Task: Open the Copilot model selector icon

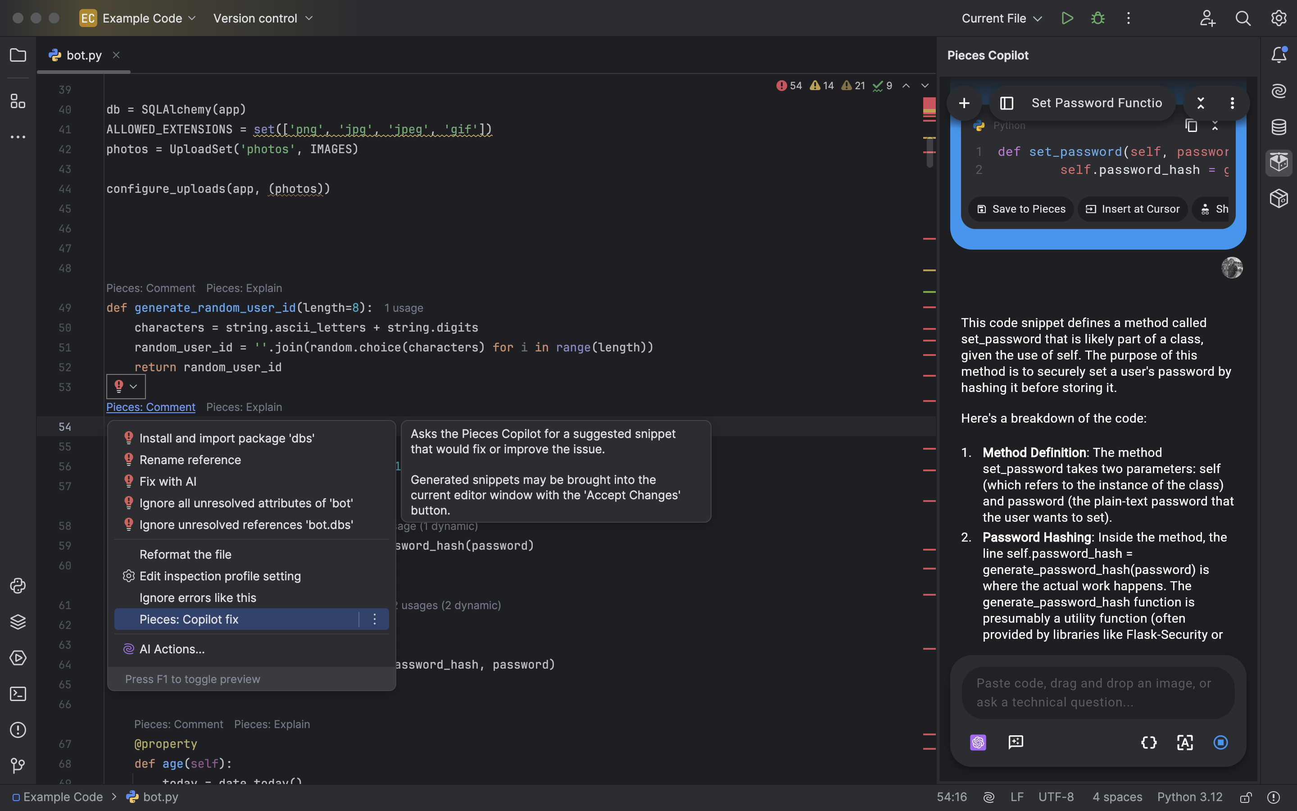Action: (x=978, y=743)
